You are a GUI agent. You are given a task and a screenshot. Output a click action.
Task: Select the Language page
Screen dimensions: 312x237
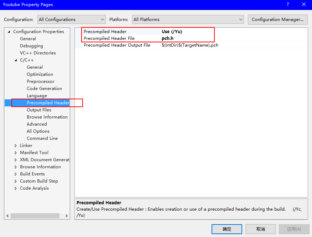click(x=37, y=96)
